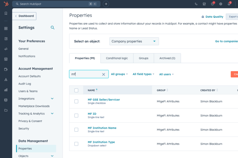Open Notifications preferences in sidebar
This screenshot has width=238, height=158.
tap(27, 56)
